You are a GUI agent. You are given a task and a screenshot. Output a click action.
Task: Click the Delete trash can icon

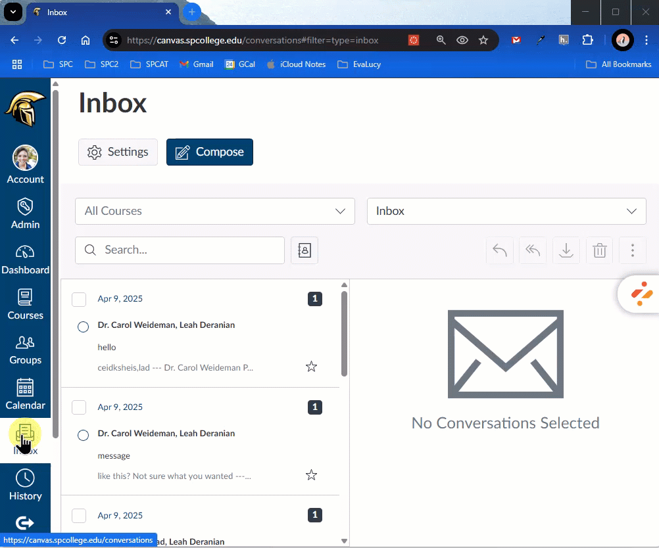(x=599, y=250)
